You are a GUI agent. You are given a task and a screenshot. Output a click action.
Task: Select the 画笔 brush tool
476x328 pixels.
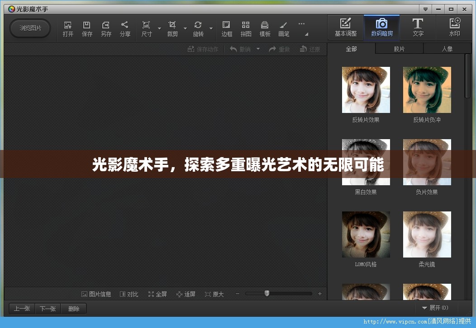284,29
